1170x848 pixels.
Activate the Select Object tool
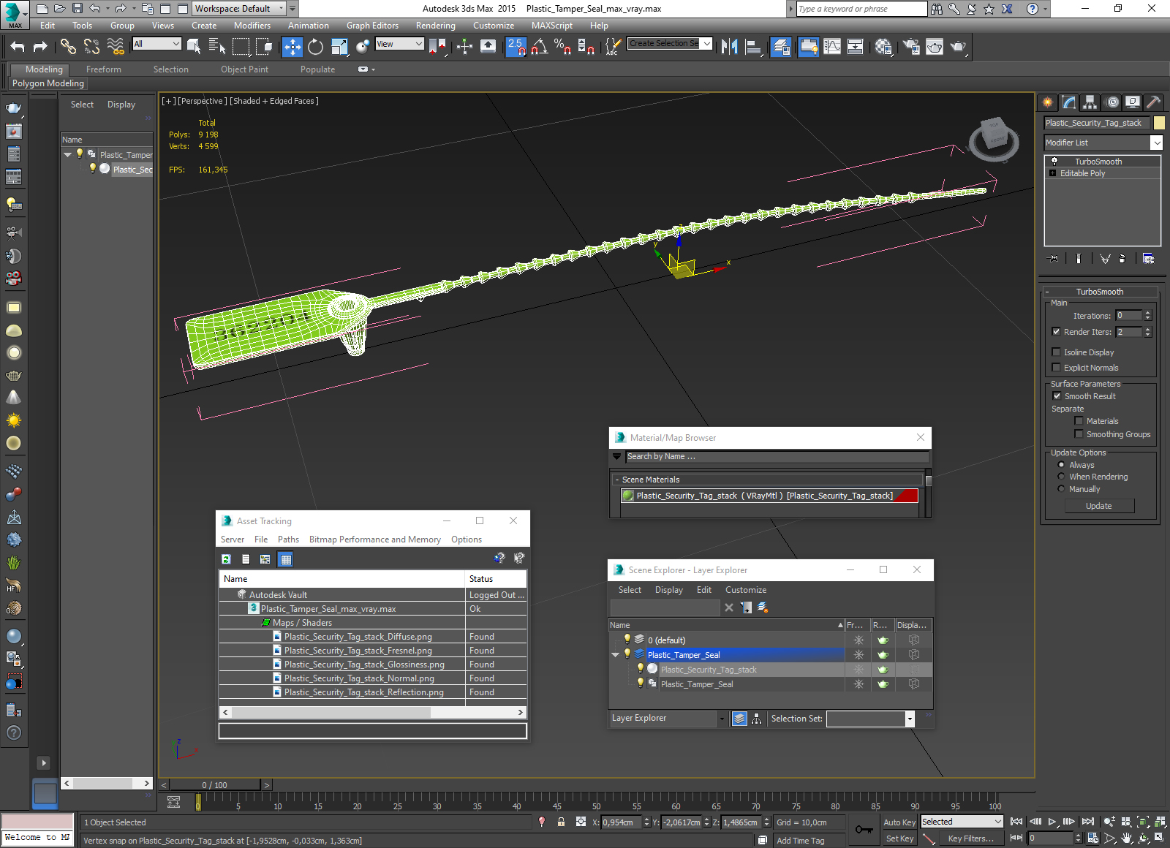coord(194,47)
